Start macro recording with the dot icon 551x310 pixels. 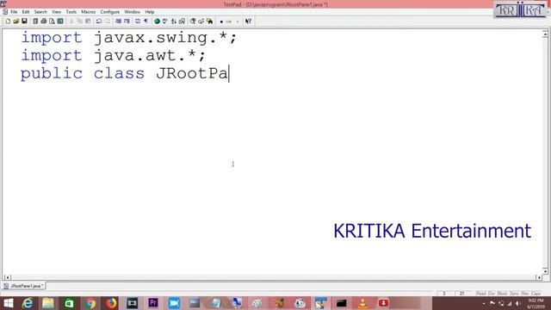point(221,22)
